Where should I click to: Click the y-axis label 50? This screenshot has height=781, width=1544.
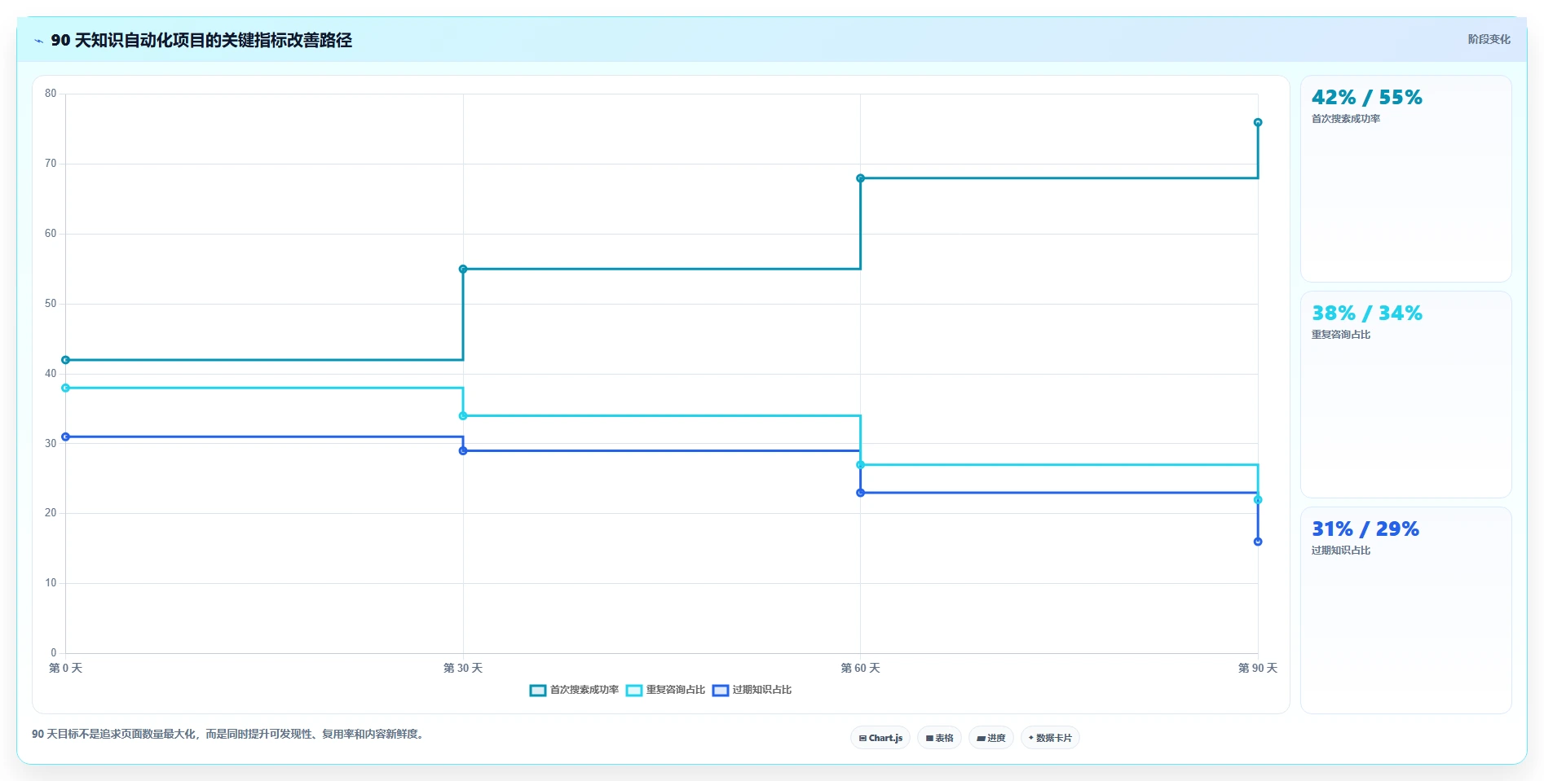tap(51, 304)
